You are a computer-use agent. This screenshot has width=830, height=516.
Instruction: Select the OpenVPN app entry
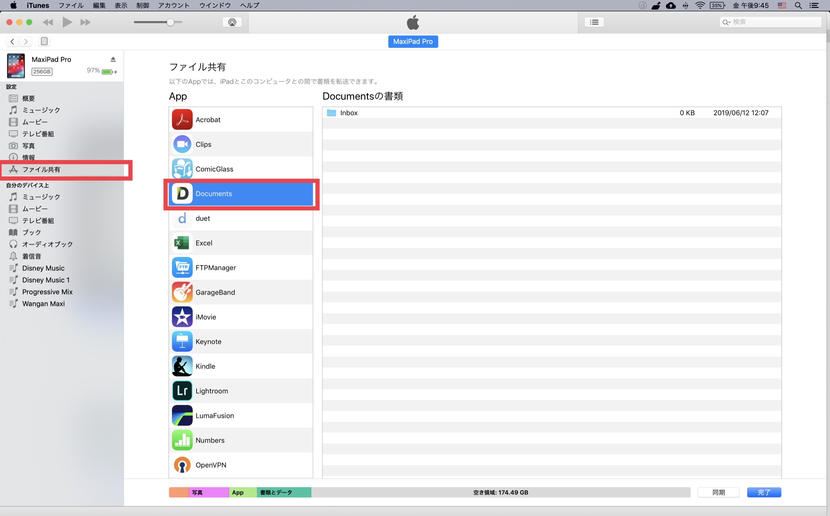coord(211,465)
